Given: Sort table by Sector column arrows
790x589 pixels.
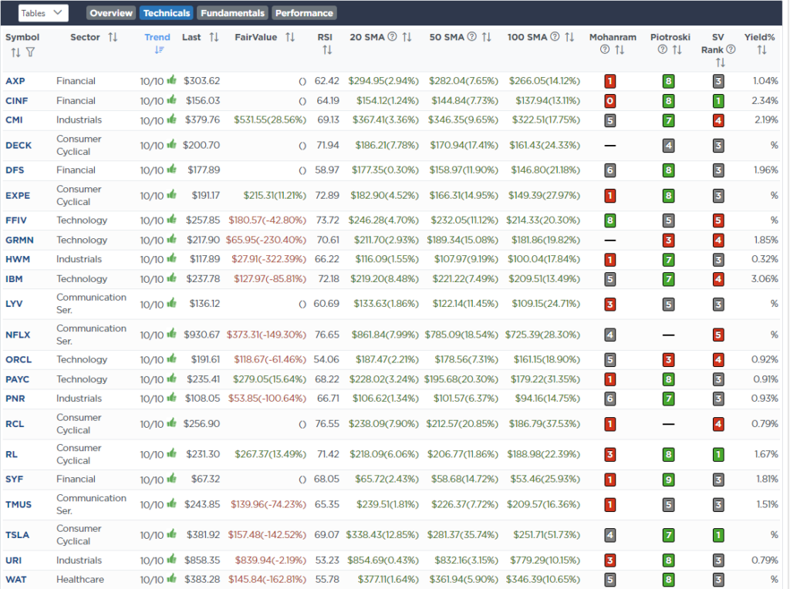Looking at the screenshot, I should (x=113, y=37).
